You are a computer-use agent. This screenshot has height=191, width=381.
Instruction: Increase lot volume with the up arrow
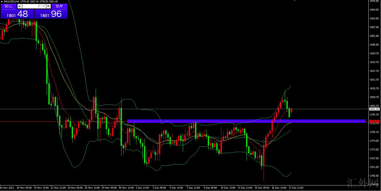pos(48,6)
